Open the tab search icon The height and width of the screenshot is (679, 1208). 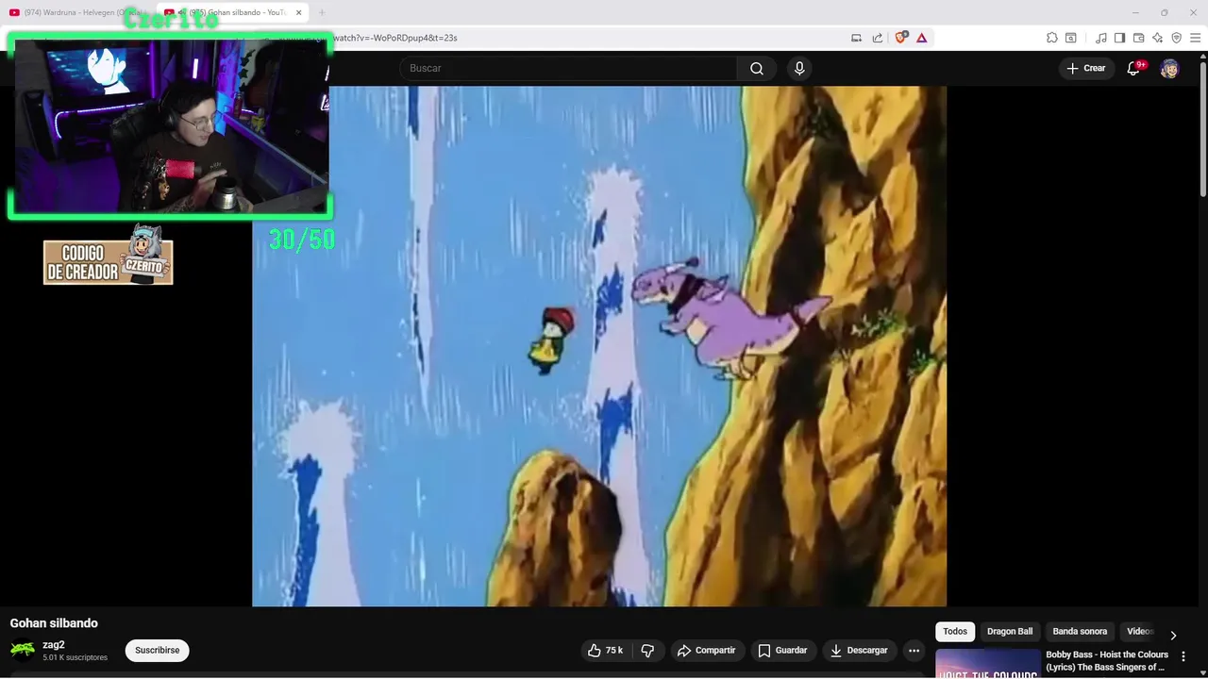tap(1071, 38)
